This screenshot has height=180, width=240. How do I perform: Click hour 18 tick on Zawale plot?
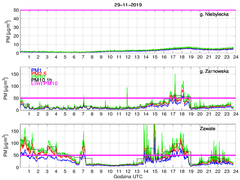181,172
